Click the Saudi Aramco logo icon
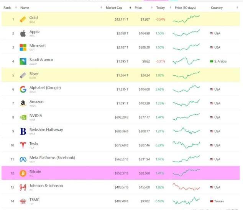 23,61
